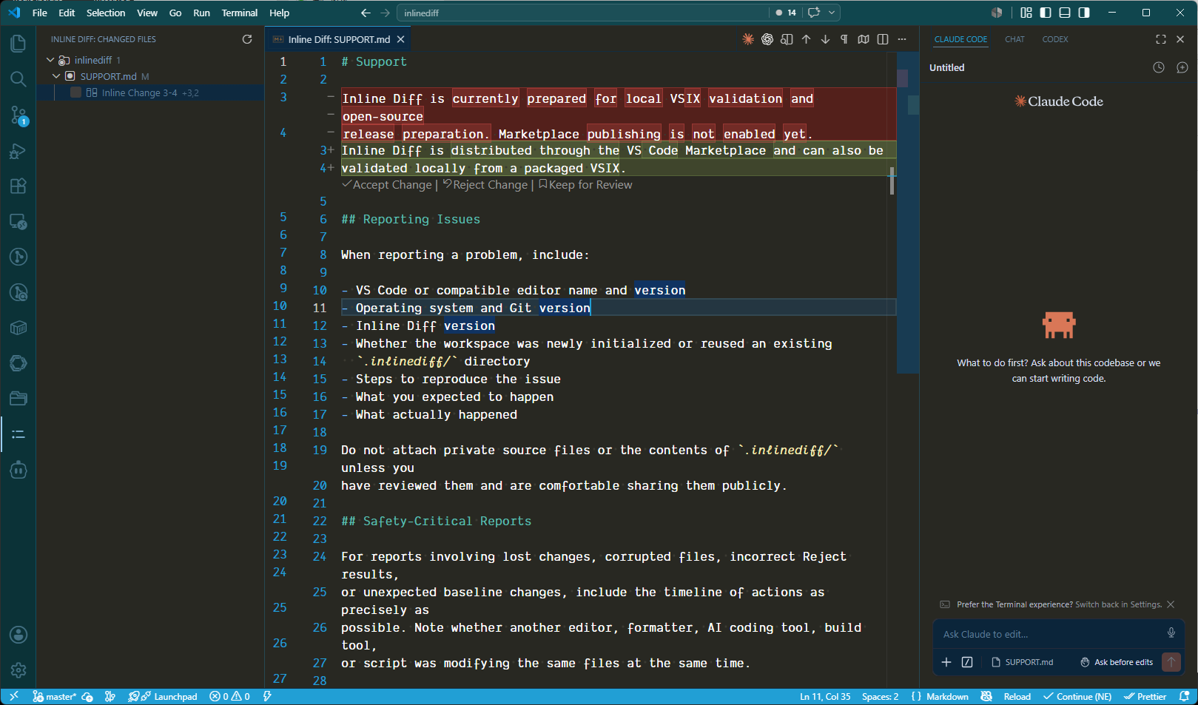Open the Explorer view in activity bar

tap(18, 44)
